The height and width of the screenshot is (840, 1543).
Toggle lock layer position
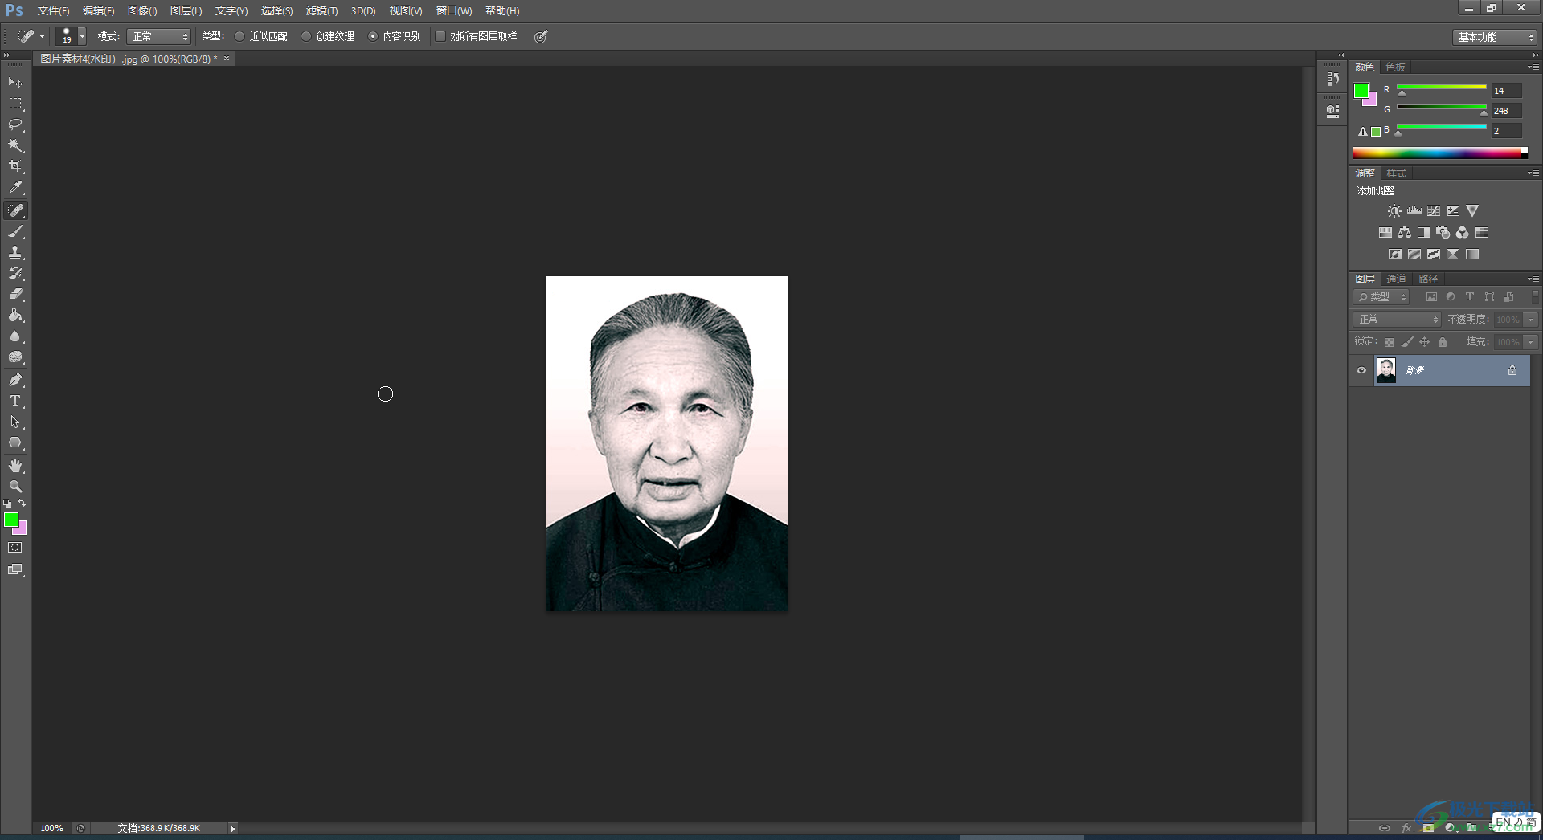click(1424, 342)
